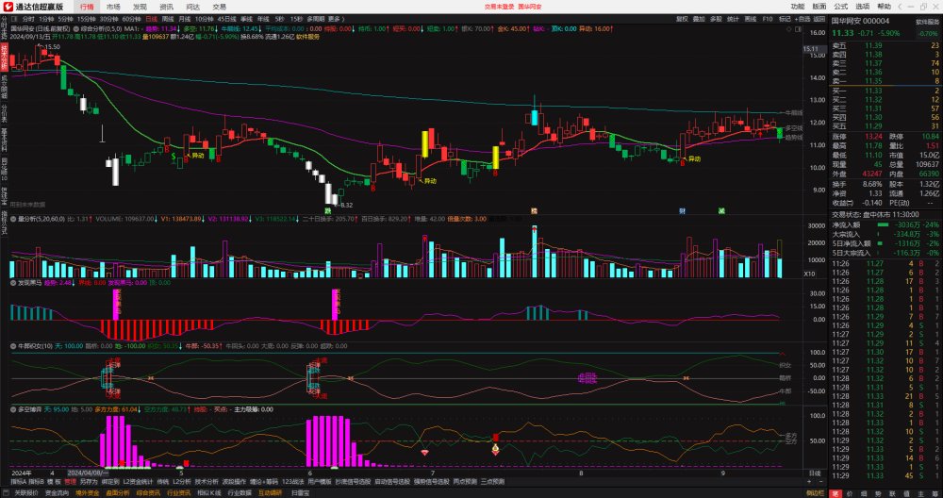
Task: Click the panel layout icon beside the diamond
Action: pos(798,29)
